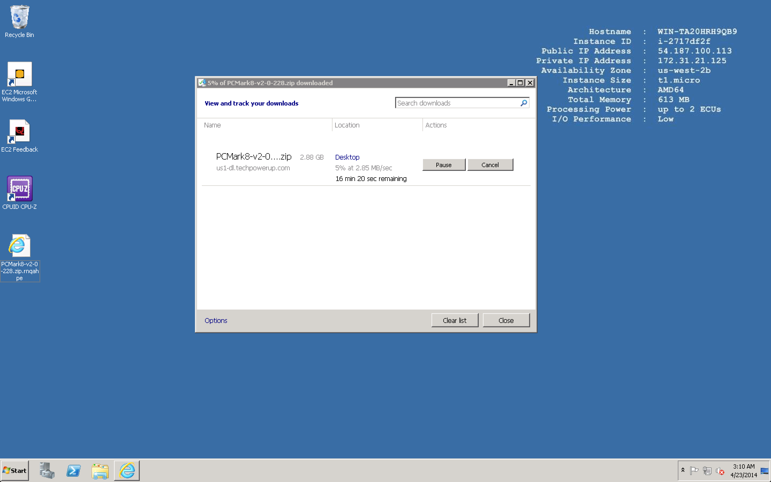Open Server Manager from the taskbar
Screen dimensions: 771x482
[x=47, y=470]
